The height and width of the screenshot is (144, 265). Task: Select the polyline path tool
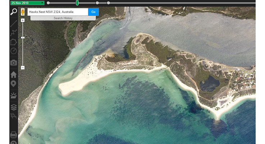[13, 32]
